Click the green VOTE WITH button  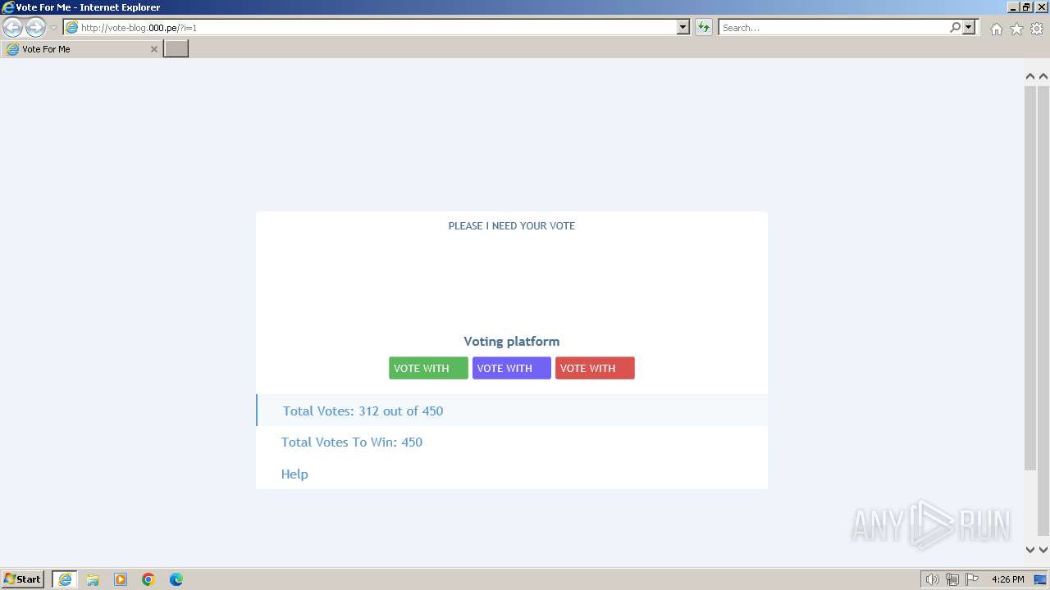428,368
